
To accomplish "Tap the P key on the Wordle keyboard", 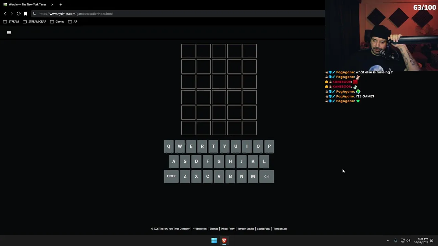I will (269, 146).
